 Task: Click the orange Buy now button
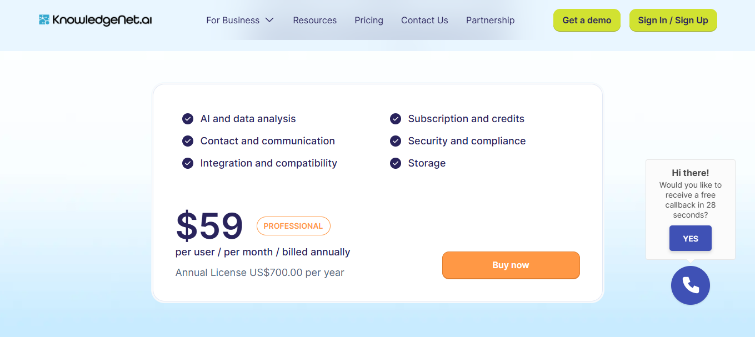(x=511, y=265)
